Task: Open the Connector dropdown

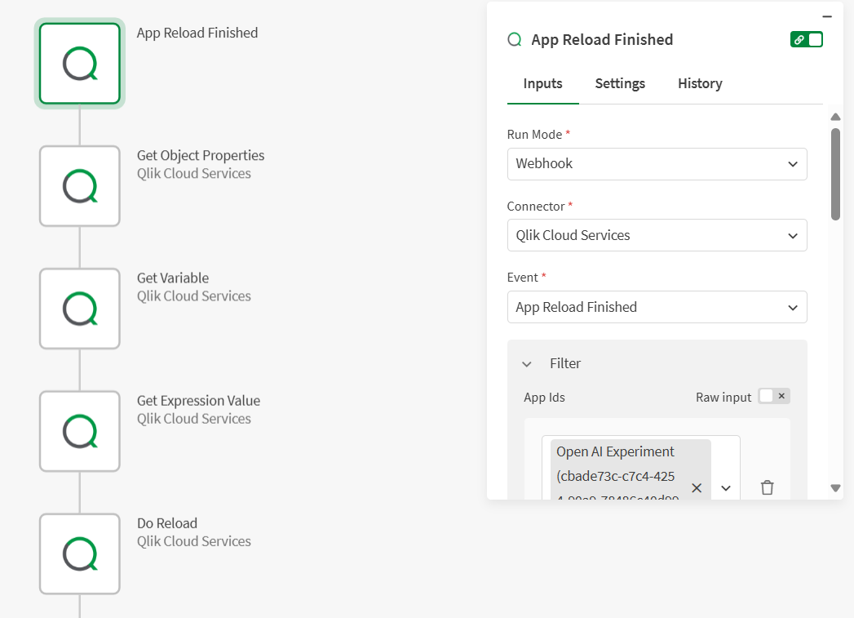Action: (657, 235)
